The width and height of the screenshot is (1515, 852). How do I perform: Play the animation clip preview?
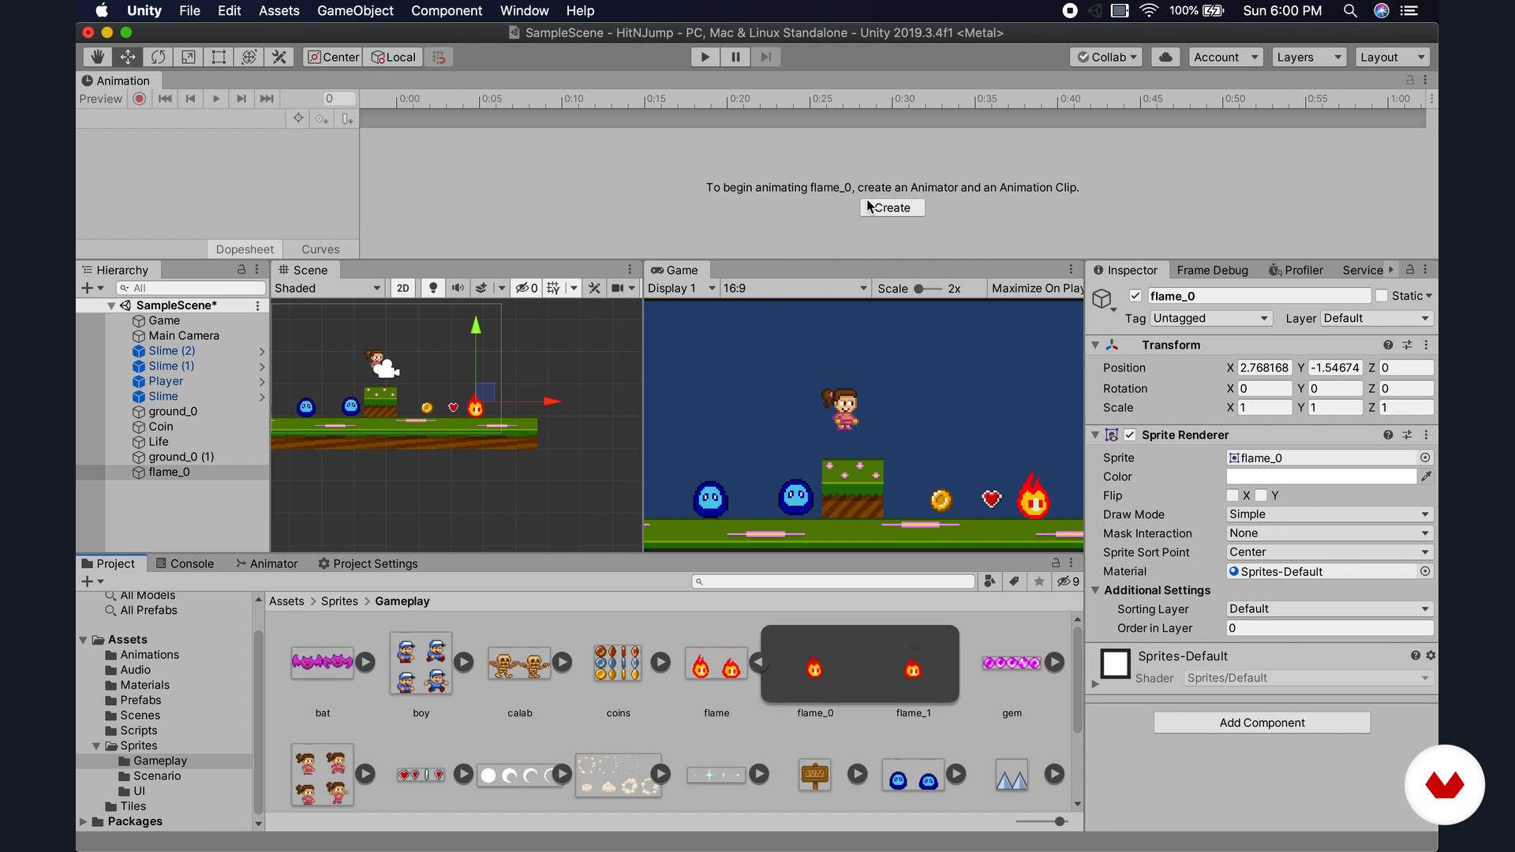(x=215, y=99)
